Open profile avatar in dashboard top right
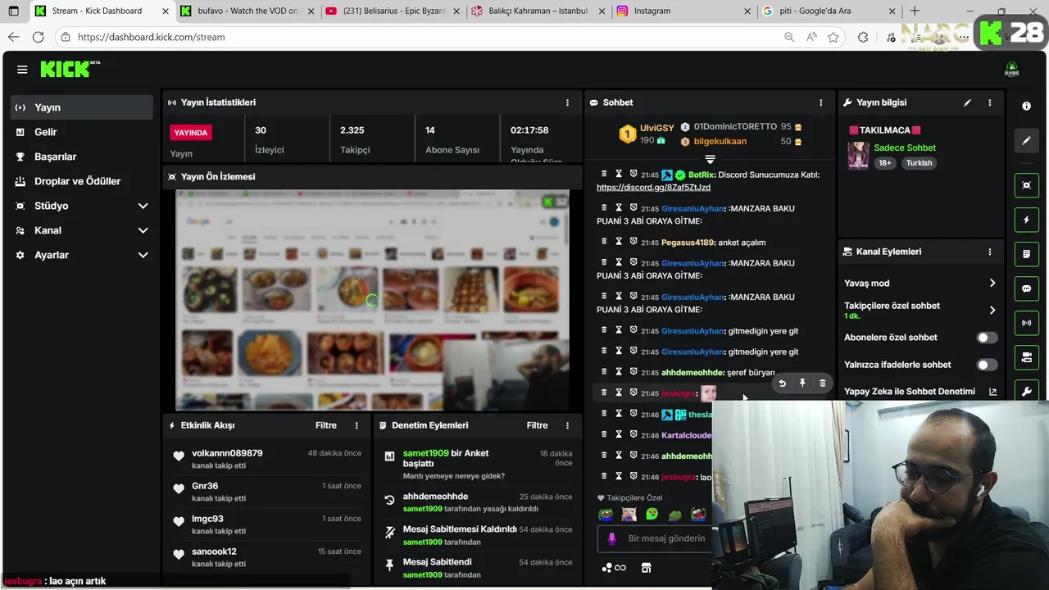 coord(1011,70)
